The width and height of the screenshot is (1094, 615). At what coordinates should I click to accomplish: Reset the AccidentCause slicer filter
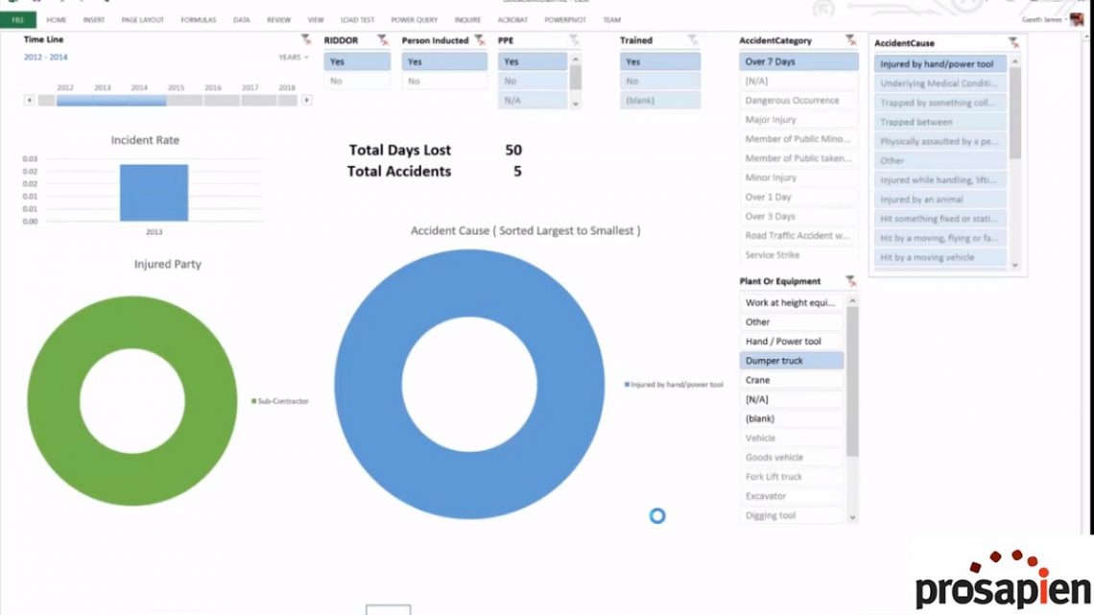[x=1013, y=43]
